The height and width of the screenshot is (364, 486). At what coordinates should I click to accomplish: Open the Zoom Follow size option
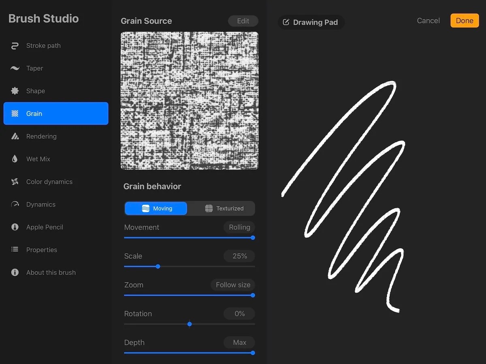232,285
